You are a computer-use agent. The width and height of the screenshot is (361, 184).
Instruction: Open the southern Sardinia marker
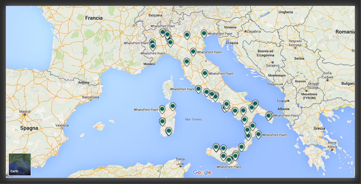(169, 131)
